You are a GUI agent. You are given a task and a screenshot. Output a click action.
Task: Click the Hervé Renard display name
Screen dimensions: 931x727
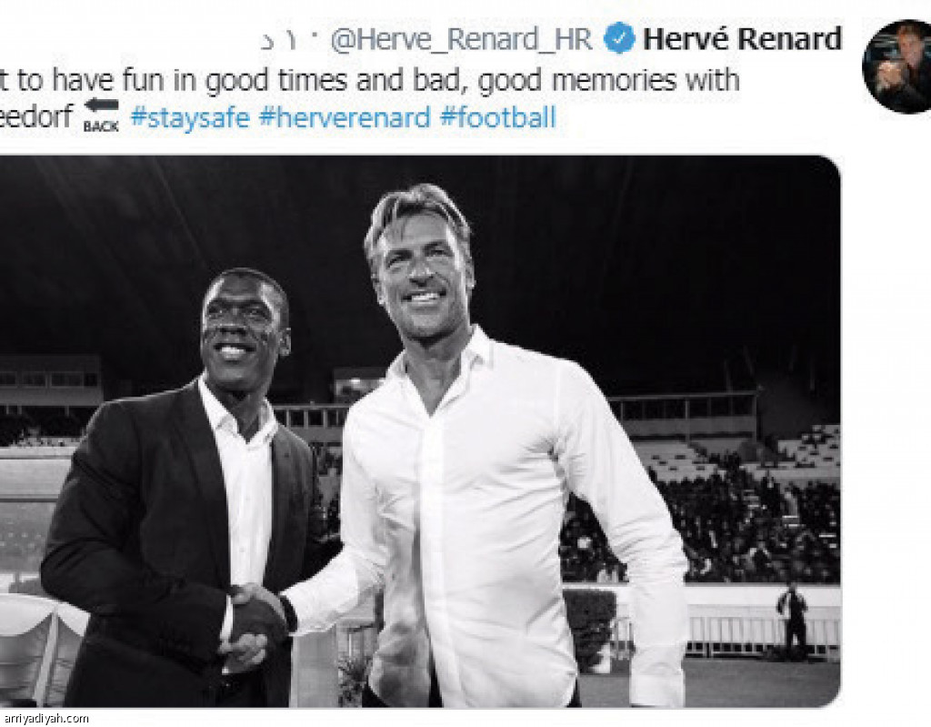point(742,38)
